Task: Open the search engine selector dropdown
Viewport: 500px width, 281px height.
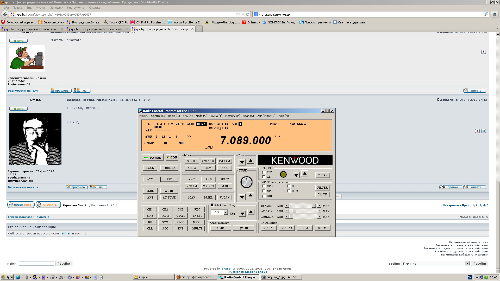Action: click(x=257, y=14)
